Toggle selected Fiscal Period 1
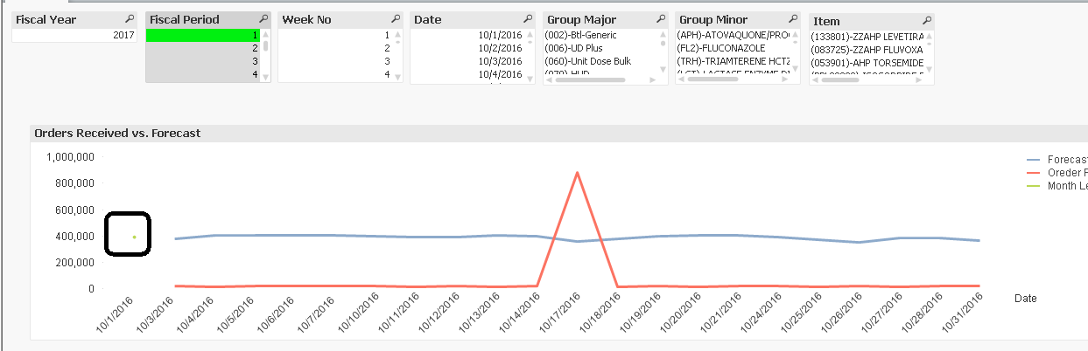Screen dimensions: 1088x351 click(203, 35)
